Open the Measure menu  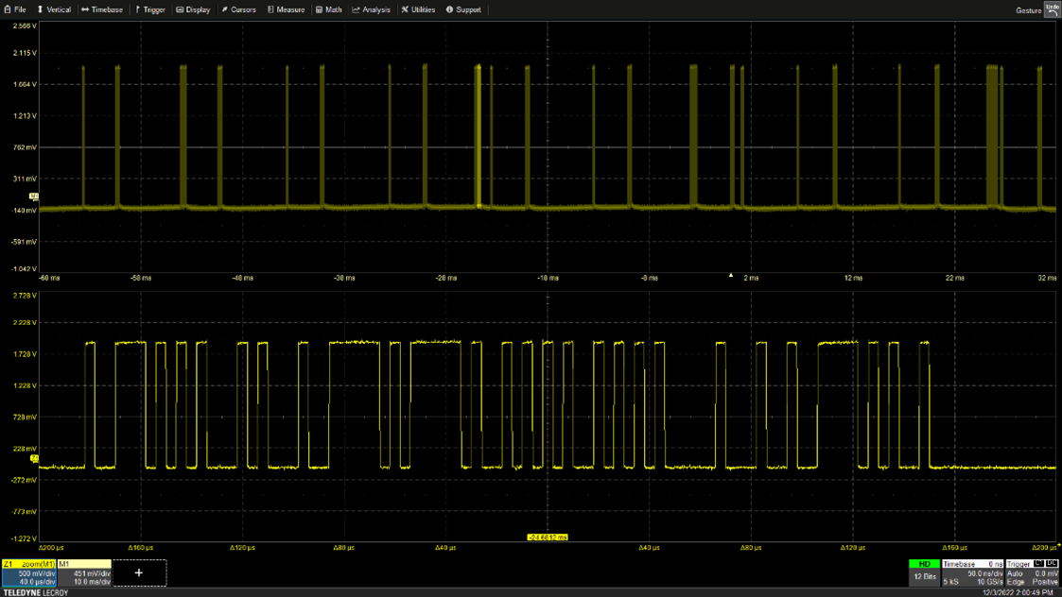285,9
